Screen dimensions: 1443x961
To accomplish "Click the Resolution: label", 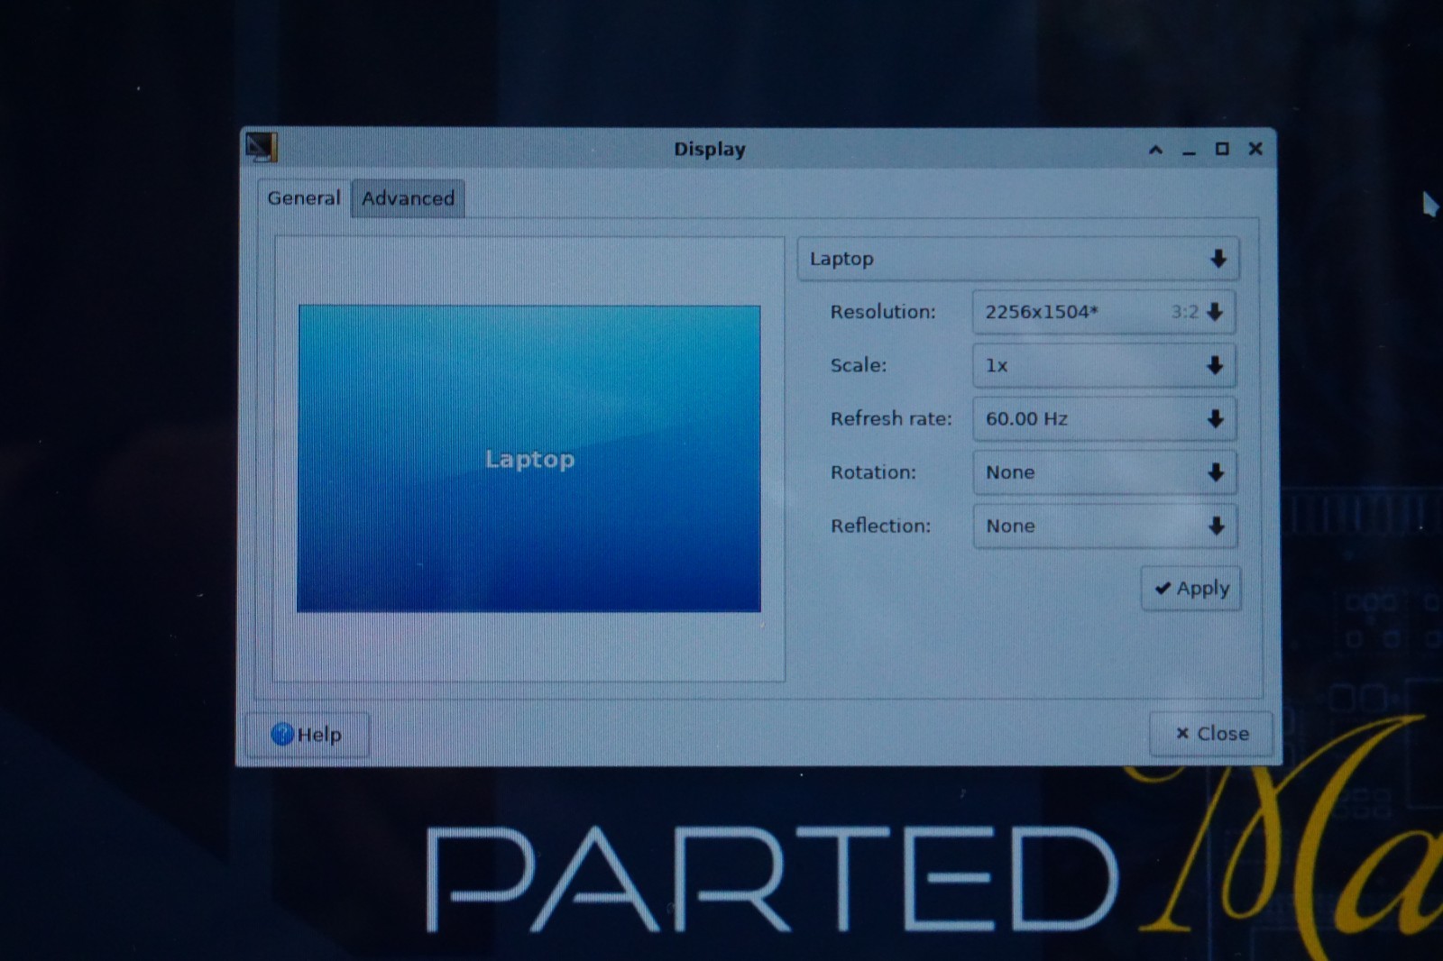I will point(883,312).
